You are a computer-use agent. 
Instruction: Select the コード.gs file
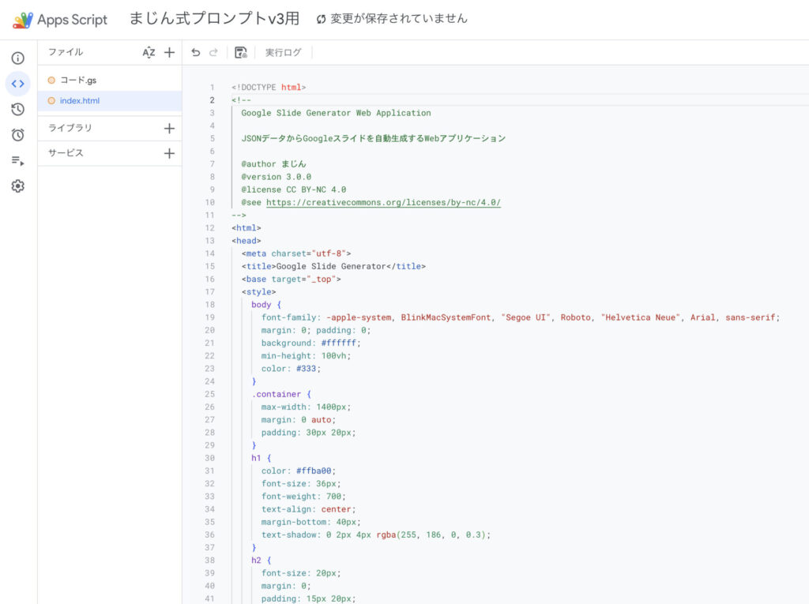(x=78, y=80)
